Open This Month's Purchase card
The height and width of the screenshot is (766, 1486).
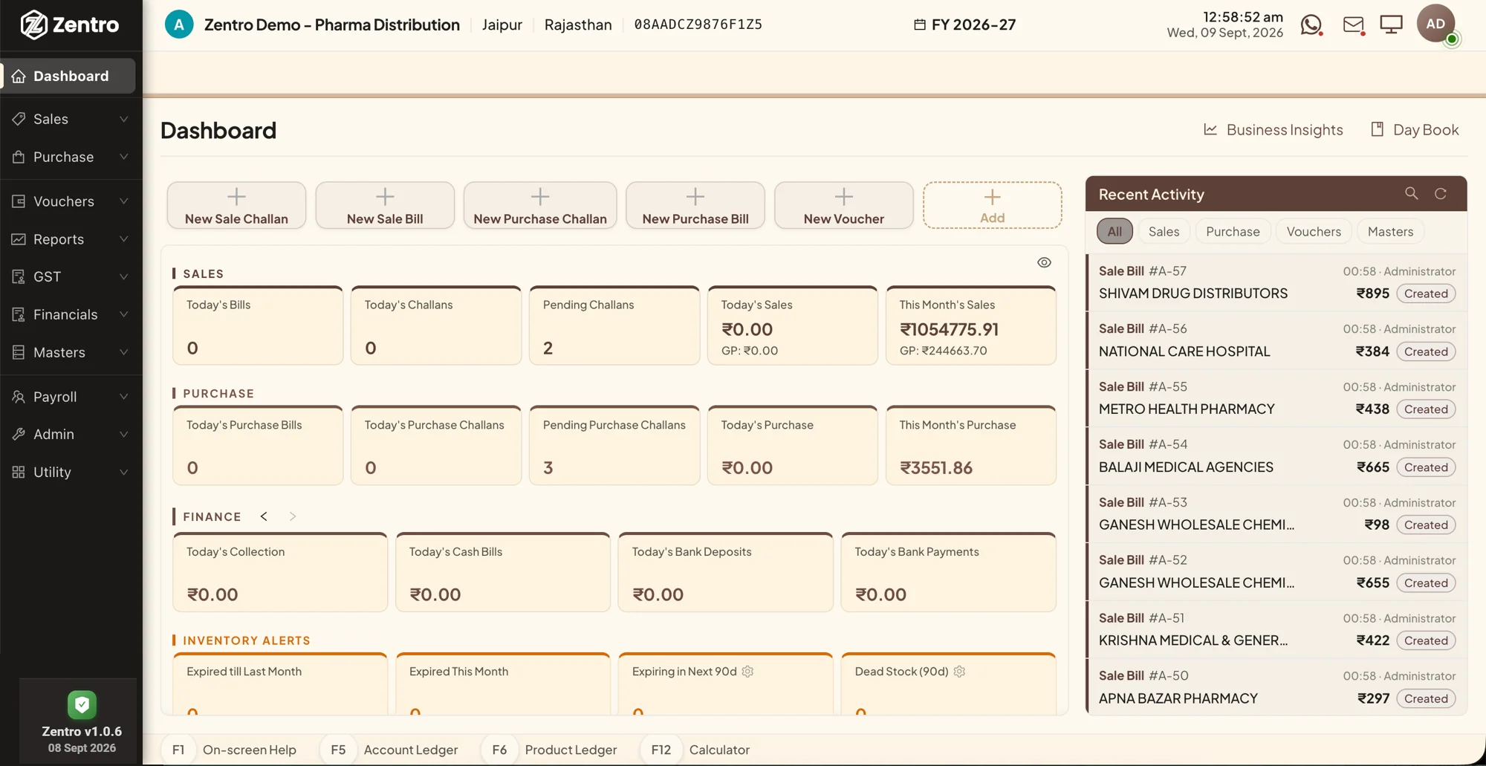coord(971,446)
